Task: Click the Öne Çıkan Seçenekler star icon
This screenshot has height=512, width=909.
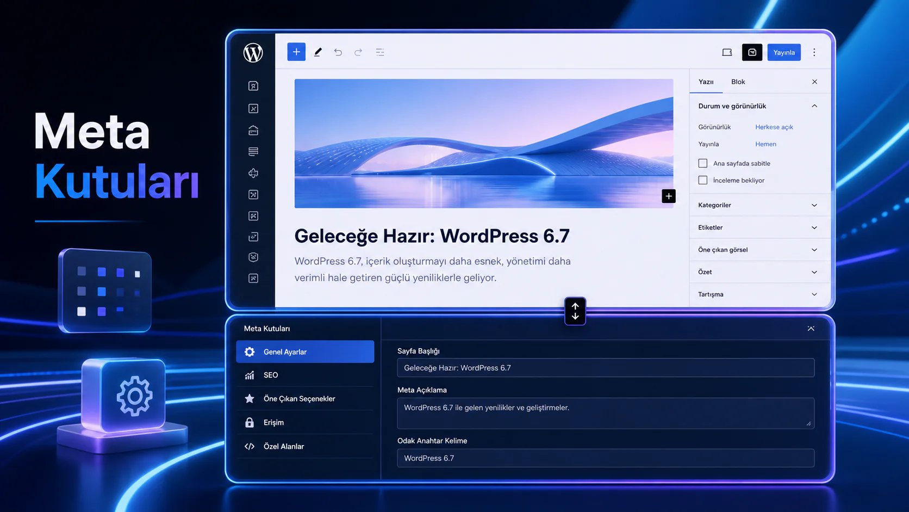Action: coord(250,399)
